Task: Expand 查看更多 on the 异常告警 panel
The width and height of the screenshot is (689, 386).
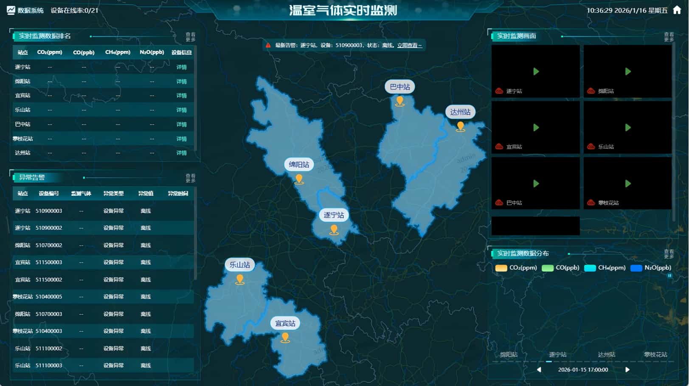Action: [190, 178]
